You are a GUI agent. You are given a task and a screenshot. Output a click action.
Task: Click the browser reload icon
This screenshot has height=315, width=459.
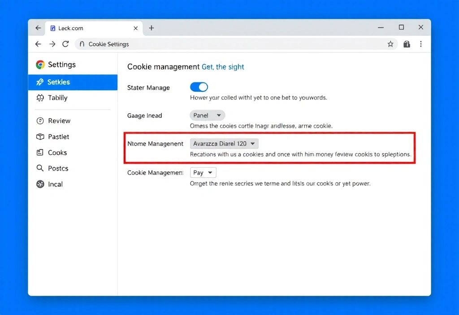click(65, 44)
